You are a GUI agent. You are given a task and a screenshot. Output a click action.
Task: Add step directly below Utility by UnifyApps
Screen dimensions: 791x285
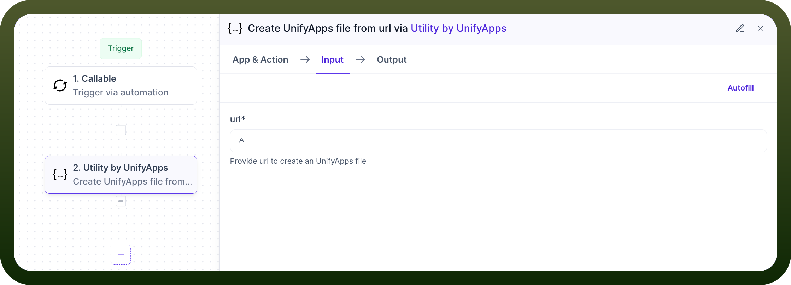click(121, 201)
